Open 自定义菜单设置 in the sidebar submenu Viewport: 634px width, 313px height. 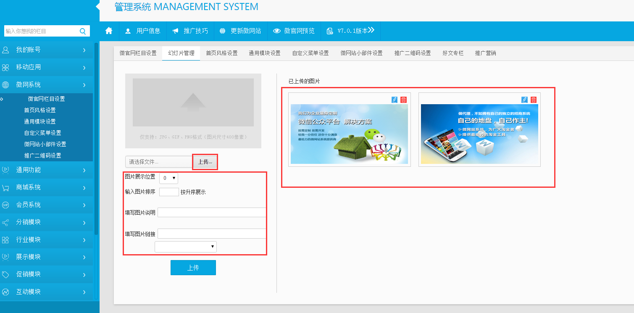click(x=42, y=133)
